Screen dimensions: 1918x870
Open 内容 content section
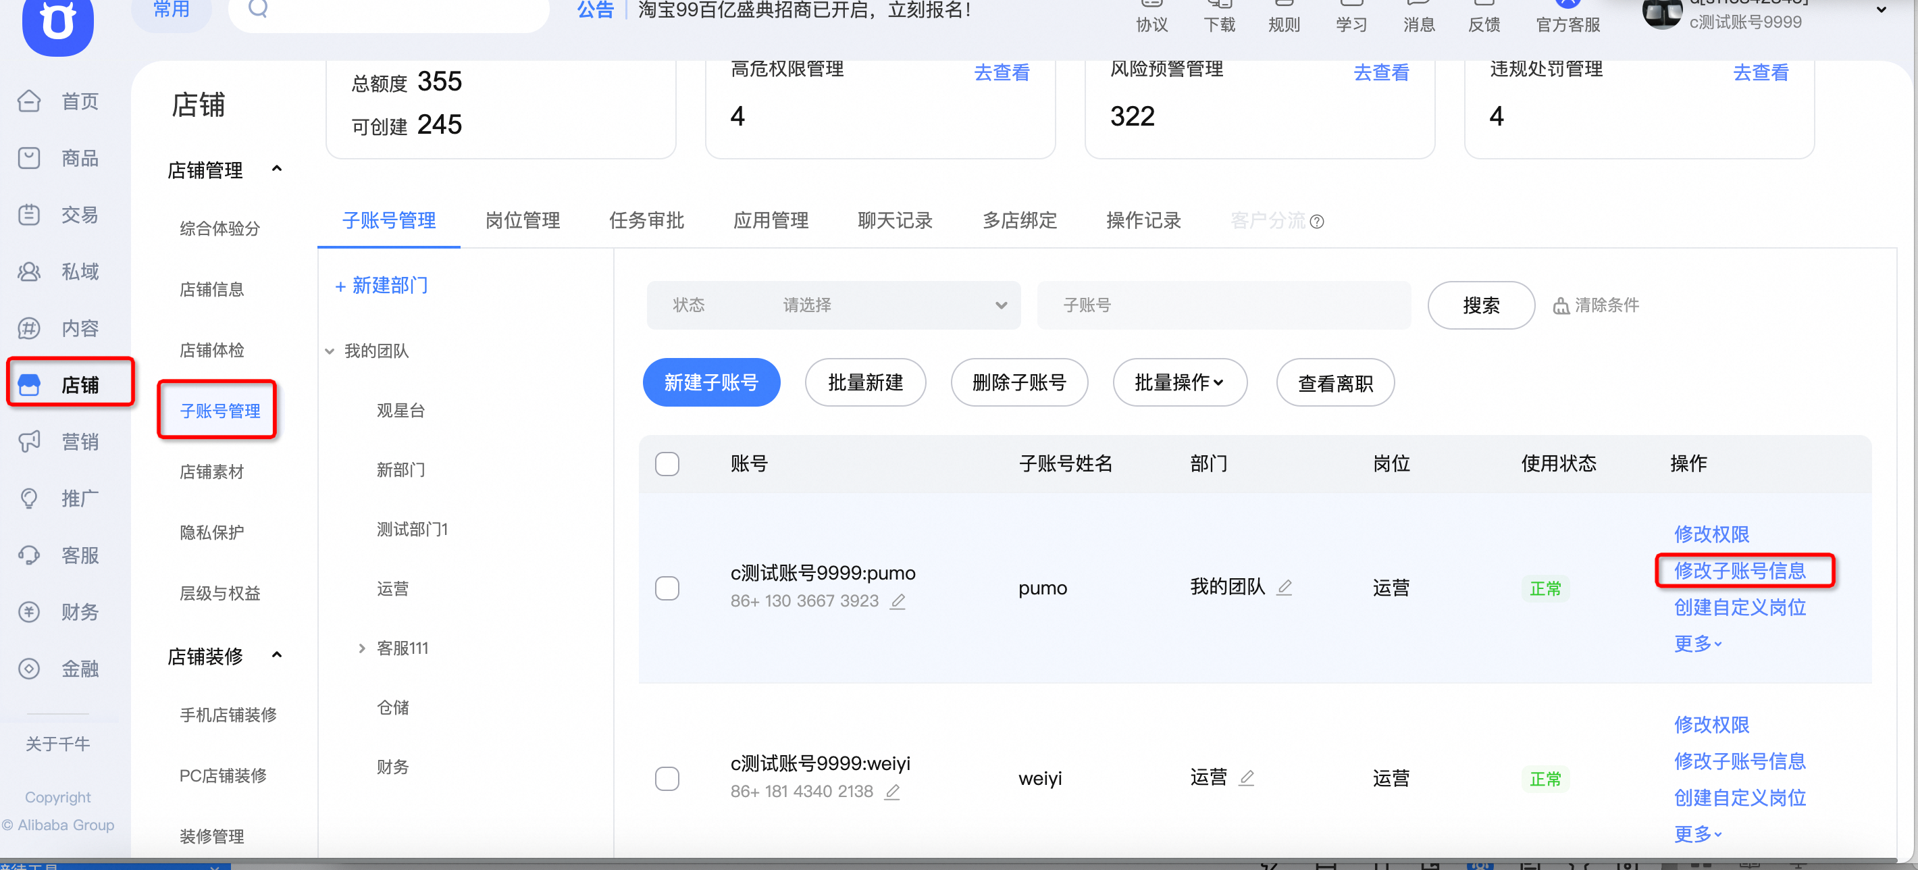pos(58,328)
